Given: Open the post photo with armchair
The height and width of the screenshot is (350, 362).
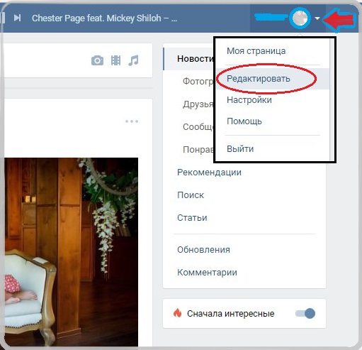Looking at the screenshot, I should 72,252.
